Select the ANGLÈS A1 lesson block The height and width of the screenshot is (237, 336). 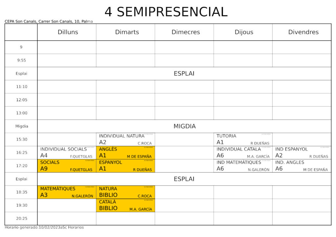pyautogui.click(x=125, y=153)
